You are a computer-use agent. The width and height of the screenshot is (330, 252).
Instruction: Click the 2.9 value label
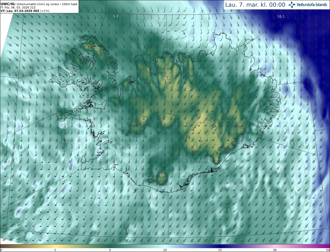coord(143,119)
